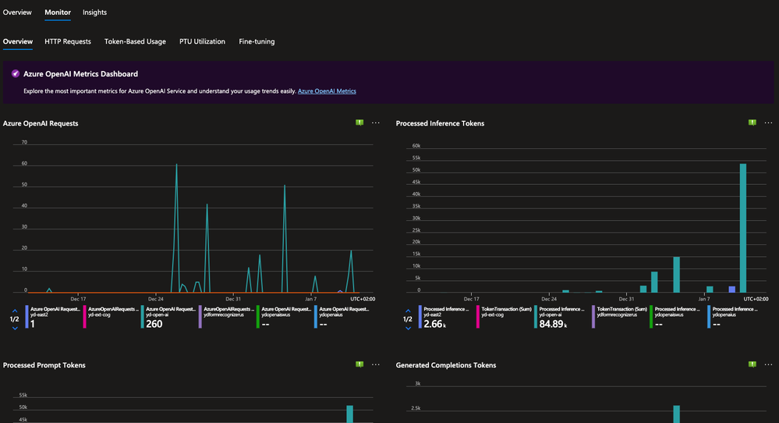Go to previous legend page in Requests chart
The height and width of the screenshot is (423, 779).
(x=14, y=311)
